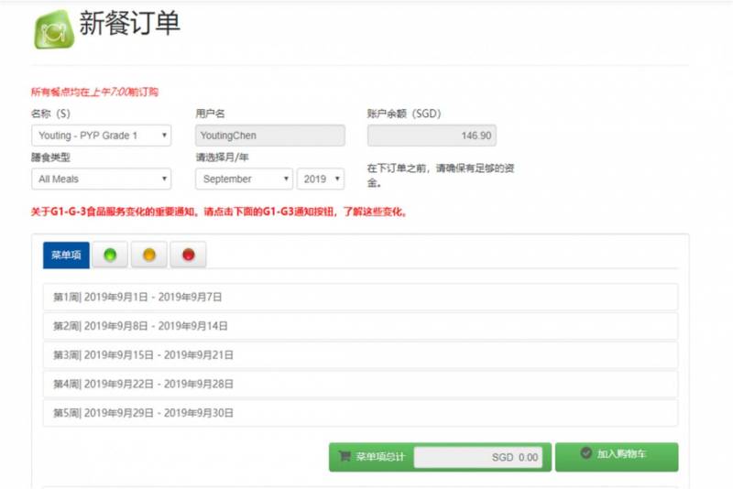
Task: Expand 第3周 2019年9月15日 - 9月21日
Action: click(360, 354)
